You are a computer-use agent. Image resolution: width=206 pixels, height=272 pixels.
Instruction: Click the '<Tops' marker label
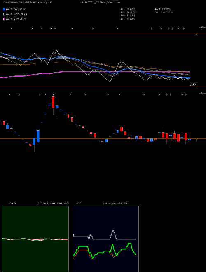coord(202,28)
